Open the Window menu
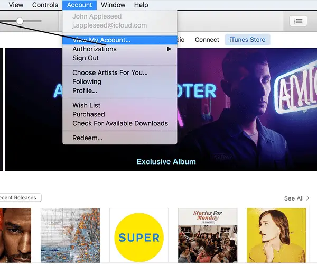 (x=113, y=5)
